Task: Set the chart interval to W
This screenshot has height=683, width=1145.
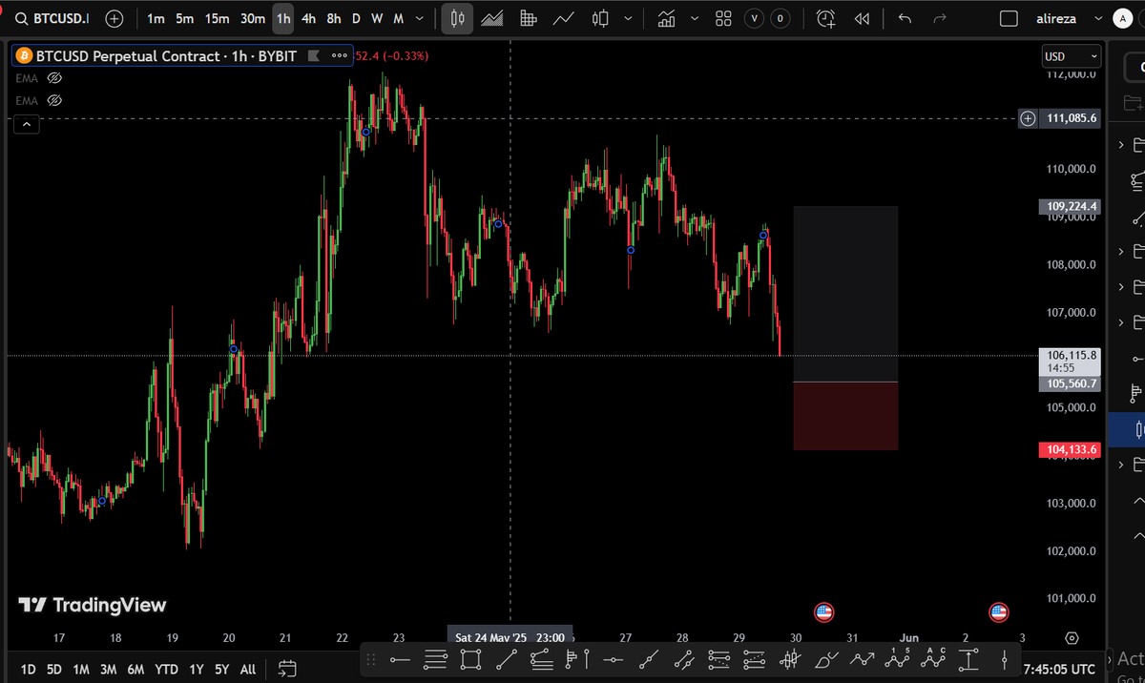Action: pyautogui.click(x=377, y=19)
